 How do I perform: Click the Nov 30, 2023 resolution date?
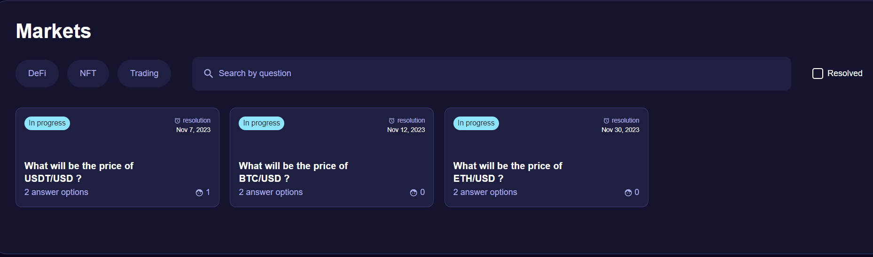coord(620,130)
